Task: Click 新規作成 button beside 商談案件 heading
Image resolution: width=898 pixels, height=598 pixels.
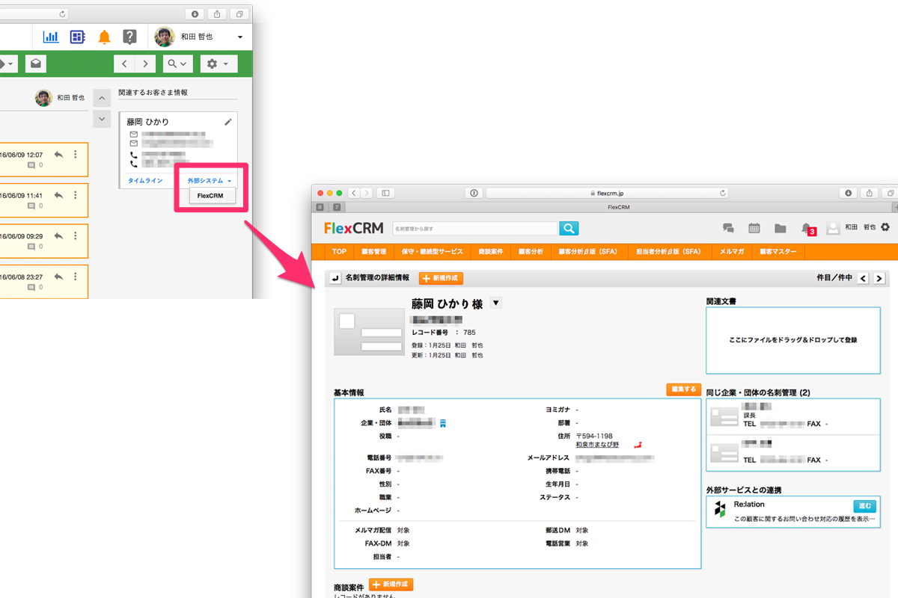Action: [391, 585]
